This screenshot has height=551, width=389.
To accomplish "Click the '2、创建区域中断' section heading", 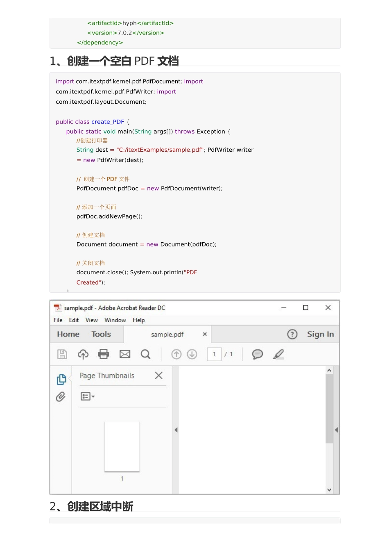I will 91,506.
